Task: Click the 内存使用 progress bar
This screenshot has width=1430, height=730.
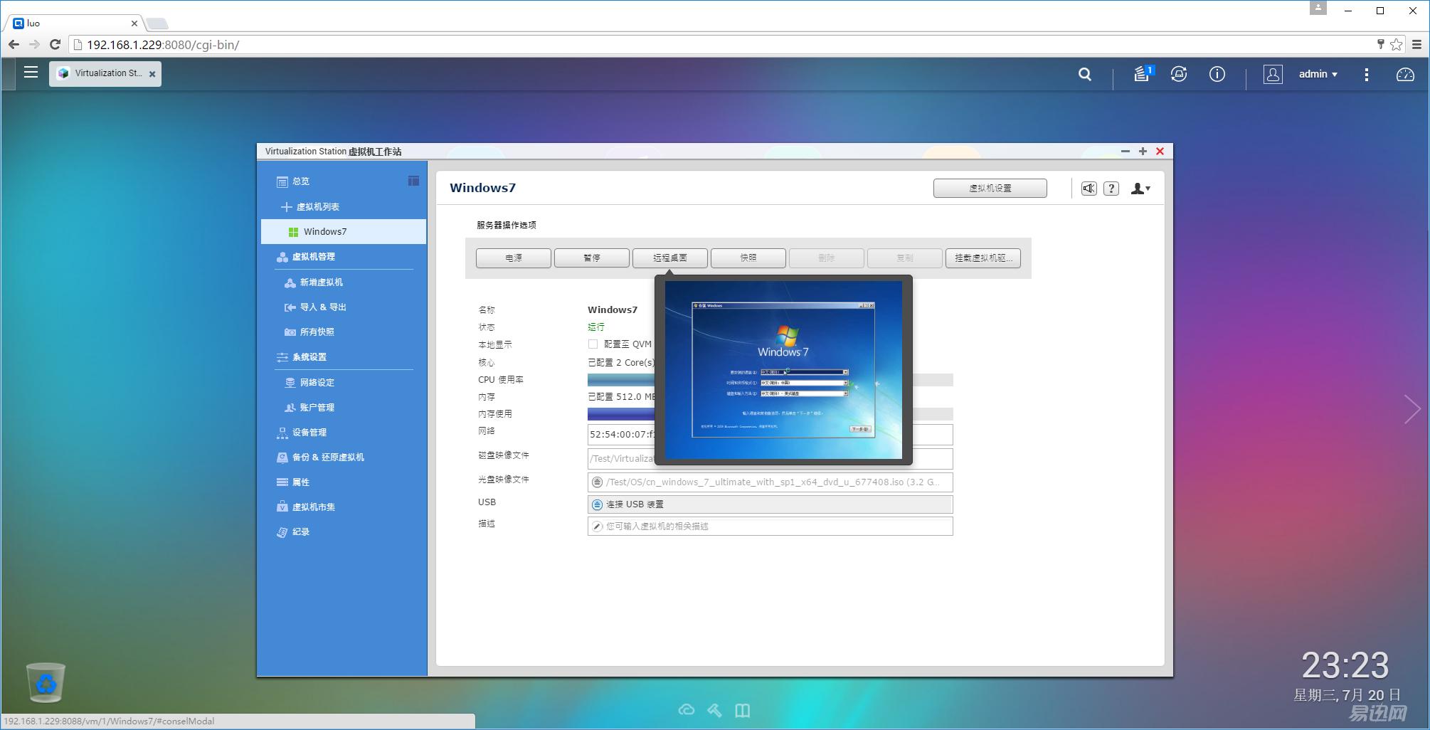Action: pyautogui.click(x=932, y=414)
